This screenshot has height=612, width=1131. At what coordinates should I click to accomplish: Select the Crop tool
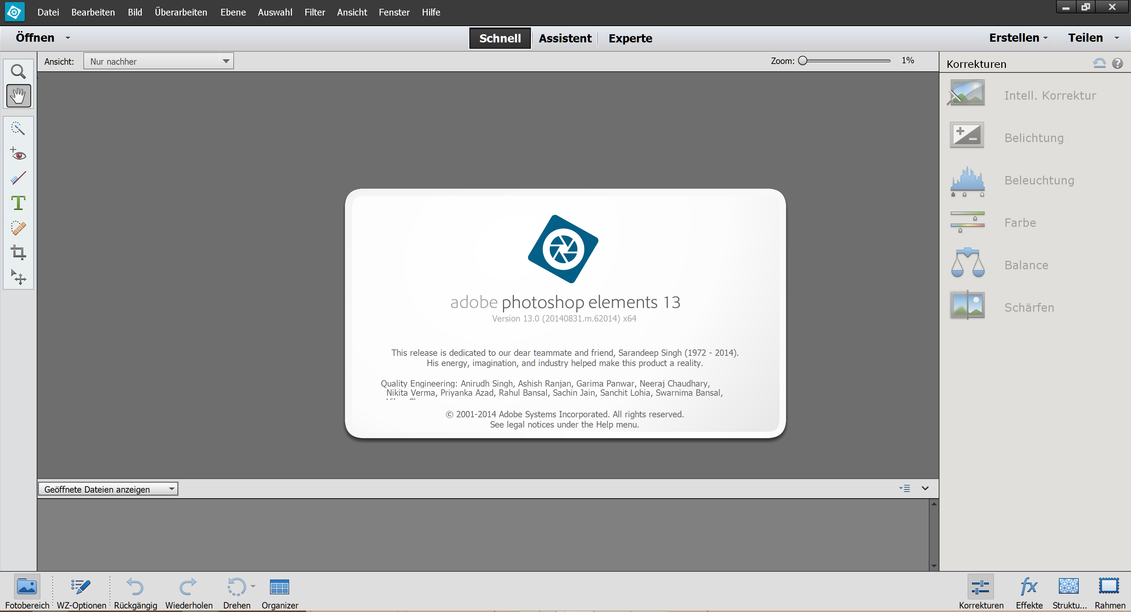18,252
